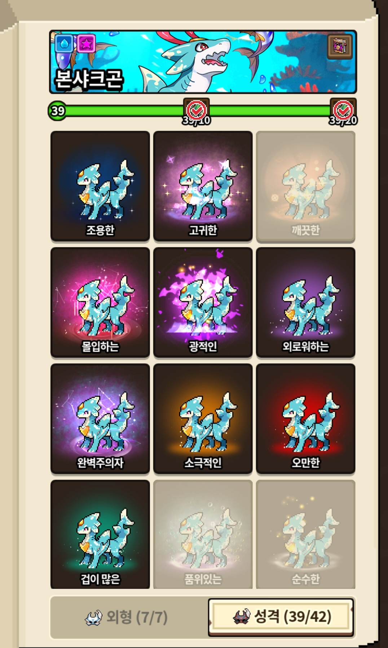Open the 외로워하는 personality card
This screenshot has height=648, width=388.
tap(306, 302)
